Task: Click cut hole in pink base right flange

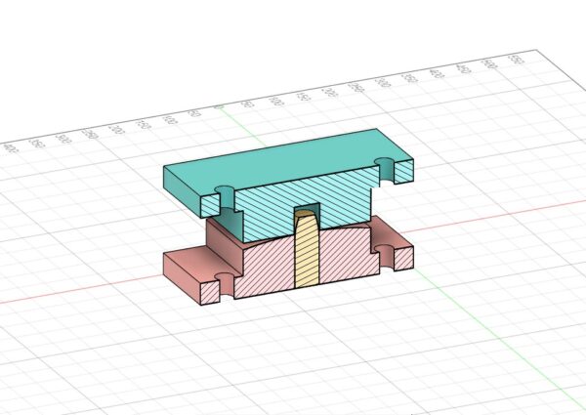Action: tap(387, 257)
